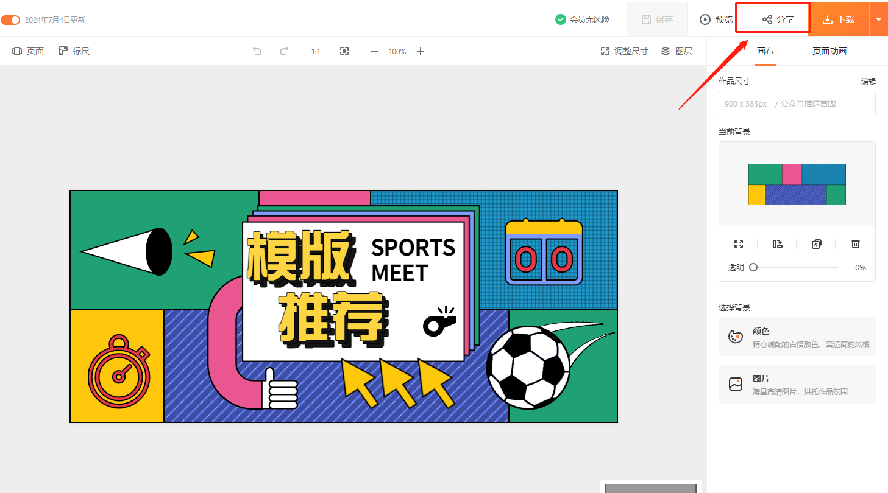Open 调整尺寸 resize tool
The height and width of the screenshot is (493, 888).
coord(624,51)
